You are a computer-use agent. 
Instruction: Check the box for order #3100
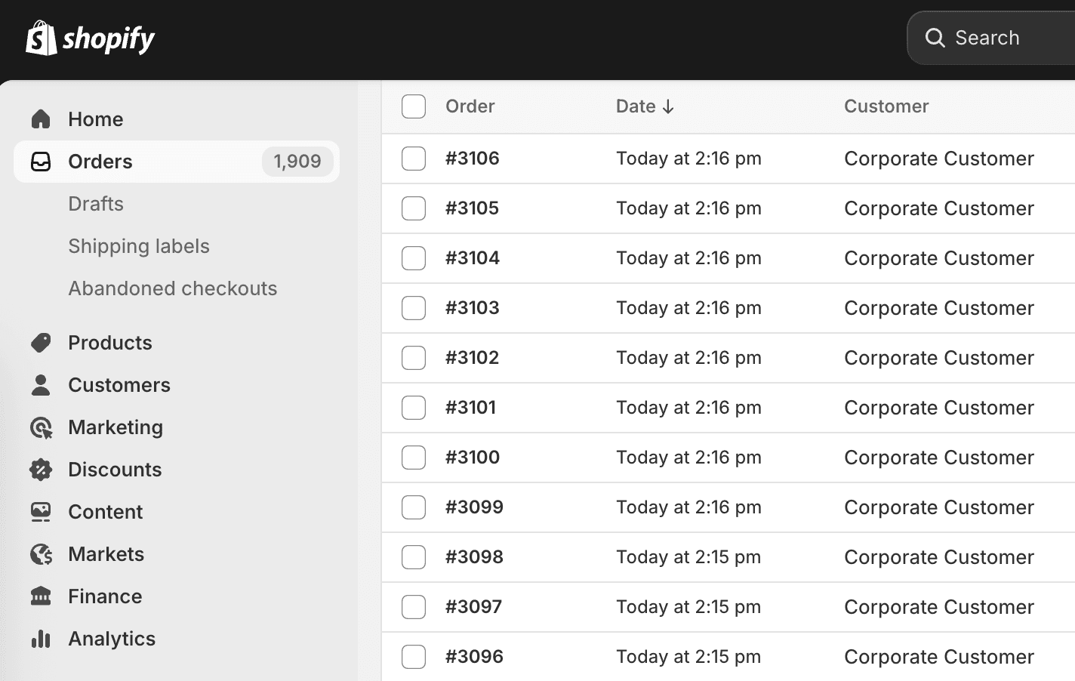pyautogui.click(x=414, y=458)
